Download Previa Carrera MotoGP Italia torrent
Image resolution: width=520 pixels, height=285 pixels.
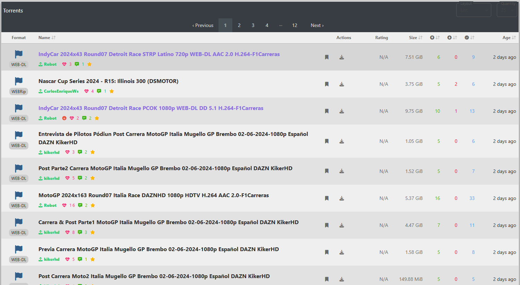pos(342,252)
